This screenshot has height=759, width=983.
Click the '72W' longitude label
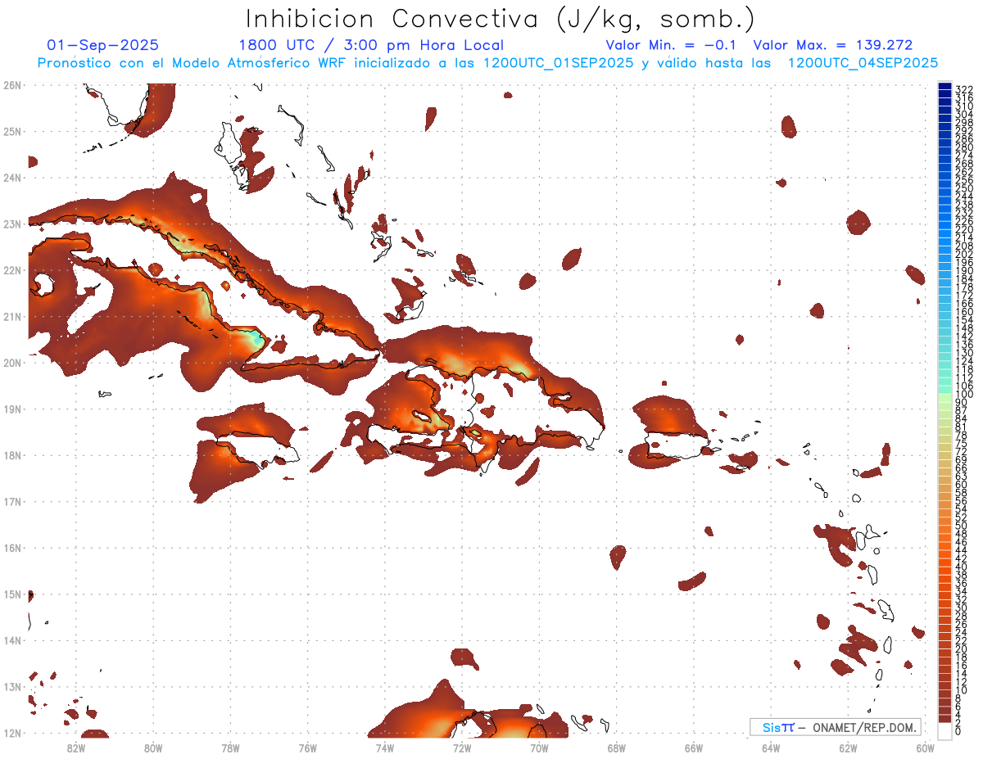pos(462,748)
